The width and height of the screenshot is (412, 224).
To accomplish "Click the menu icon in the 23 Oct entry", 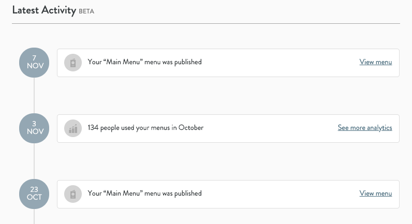I will coord(73,194).
